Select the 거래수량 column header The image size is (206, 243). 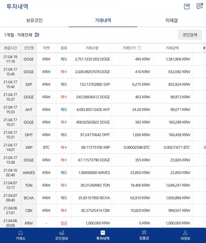pyautogui.click(x=92, y=48)
